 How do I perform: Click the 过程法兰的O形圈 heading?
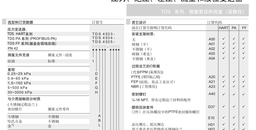point(146,66)
